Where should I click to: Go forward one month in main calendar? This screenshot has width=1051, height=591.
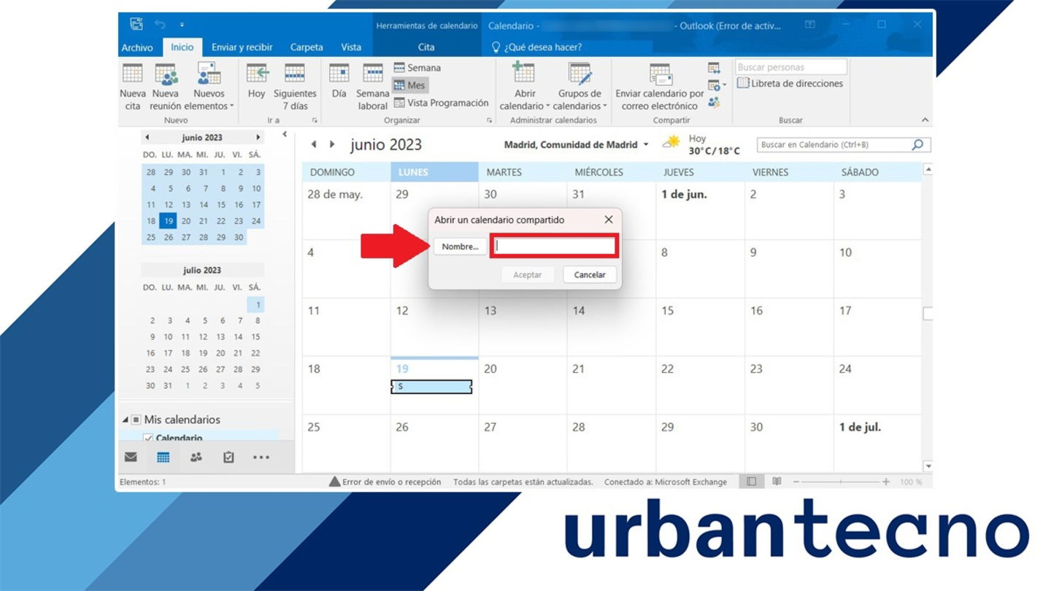pos(331,144)
